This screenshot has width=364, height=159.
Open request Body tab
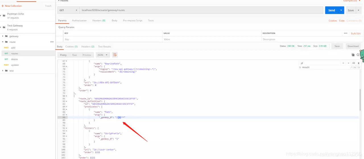pyautogui.click(x=114, y=20)
